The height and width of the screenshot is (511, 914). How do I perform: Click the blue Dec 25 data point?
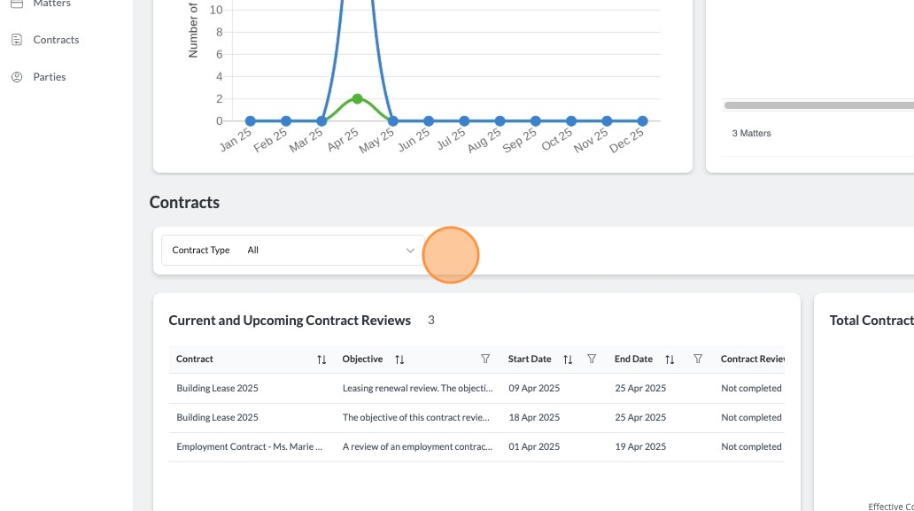pyautogui.click(x=642, y=121)
